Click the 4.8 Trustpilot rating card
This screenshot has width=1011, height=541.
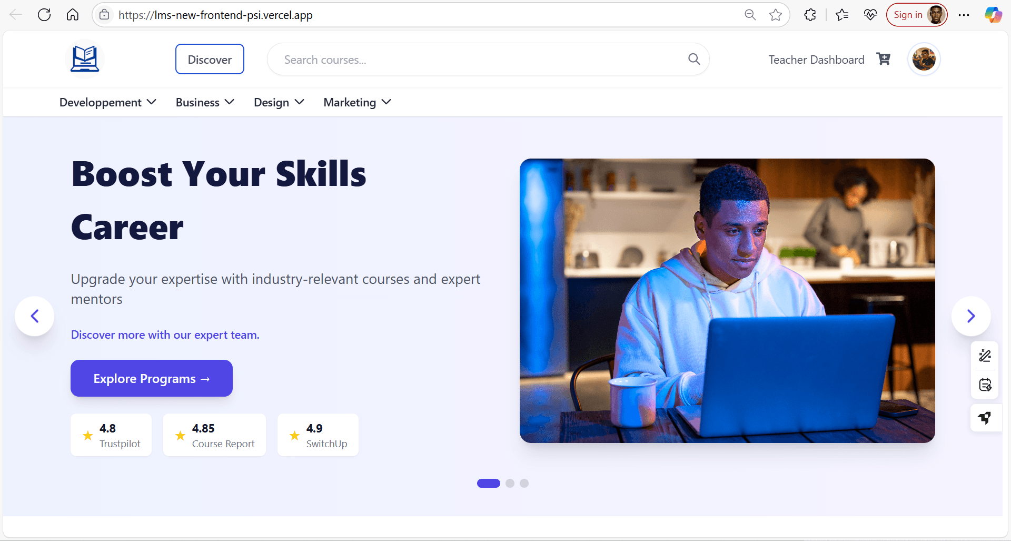(111, 435)
